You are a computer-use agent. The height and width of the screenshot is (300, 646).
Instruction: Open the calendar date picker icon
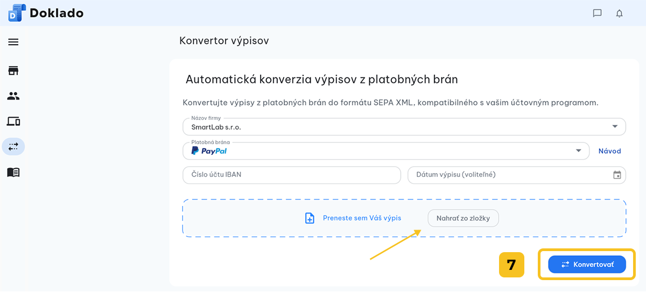617,175
